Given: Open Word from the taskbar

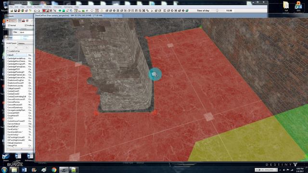Looking at the screenshot, I should coord(24,170).
